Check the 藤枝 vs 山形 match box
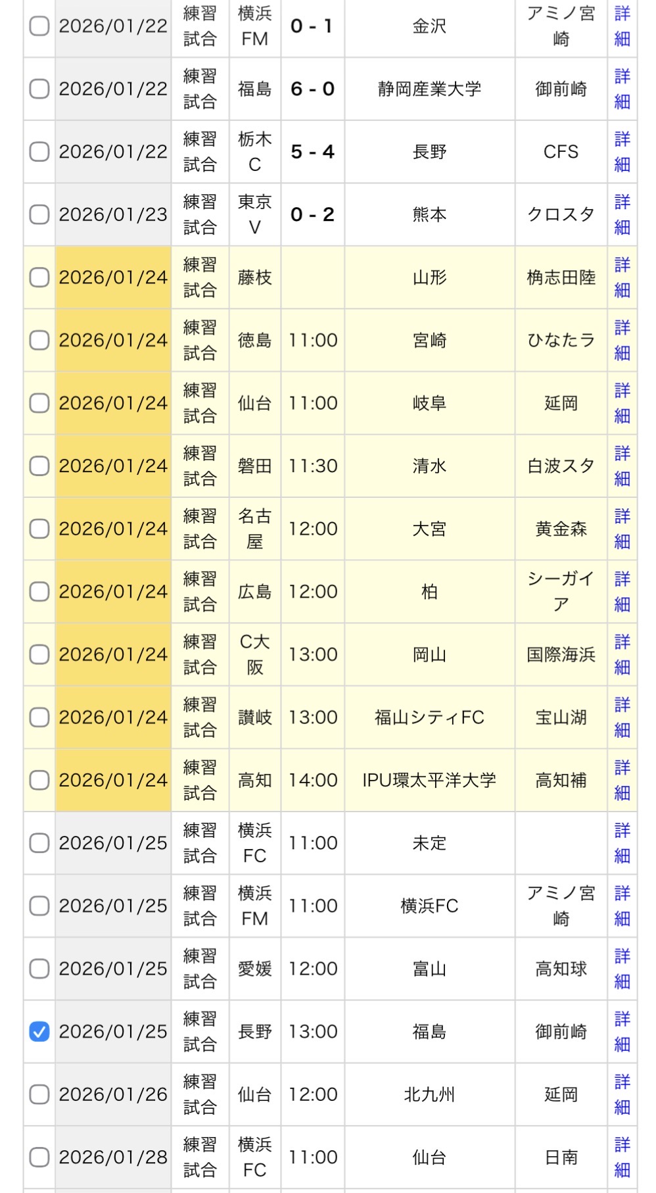656x1193 pixels. click(39, 278)
